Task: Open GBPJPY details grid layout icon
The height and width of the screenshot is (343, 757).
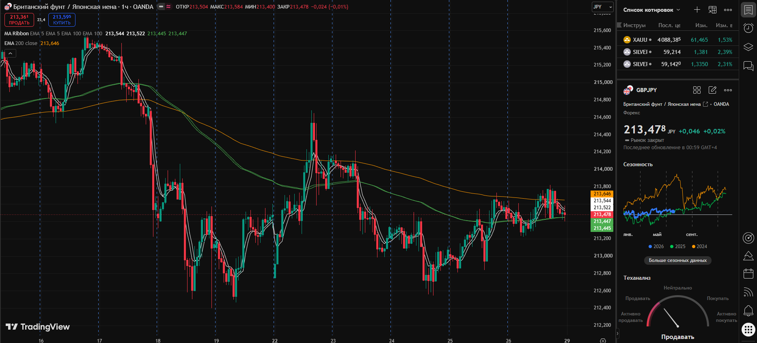Action: (697, 90)
